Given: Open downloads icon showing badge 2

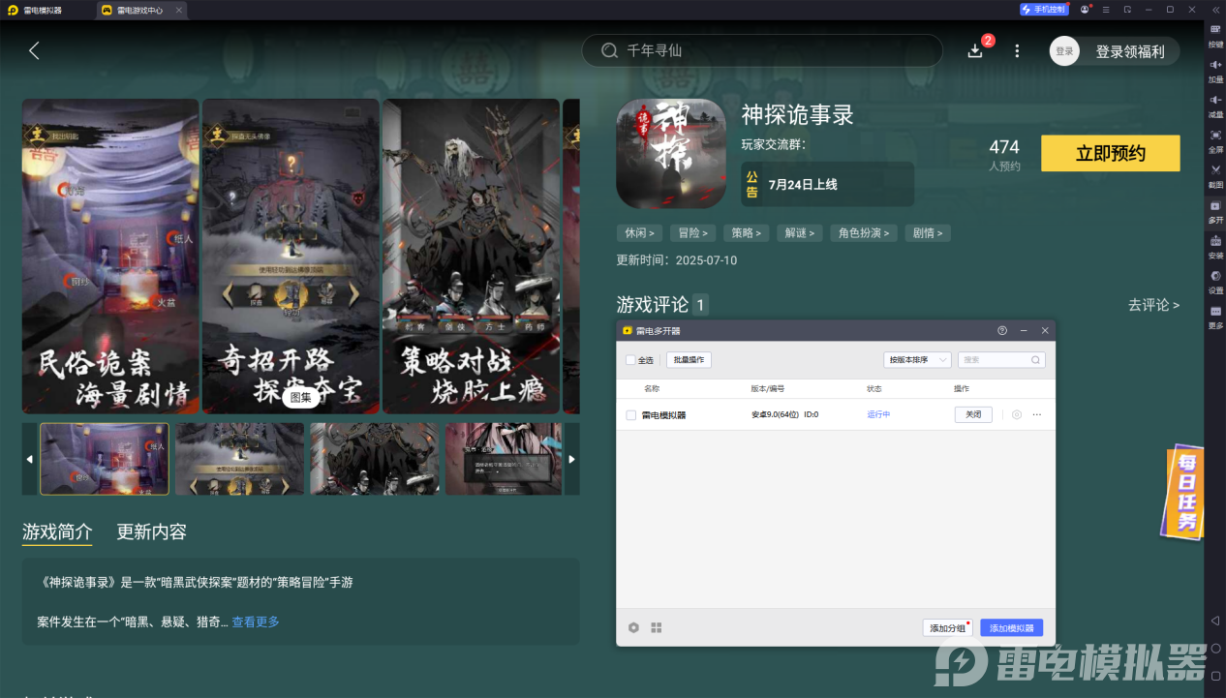Looking at the screenshot, I should [976, 50].
